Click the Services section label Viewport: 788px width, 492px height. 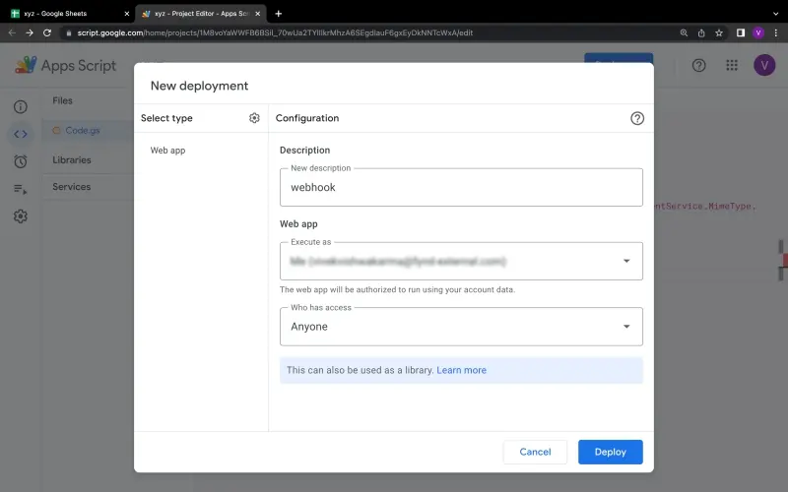pyautogui.click(x=71, y=186)
